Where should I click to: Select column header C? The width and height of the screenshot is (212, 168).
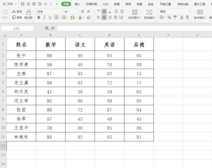coord(80,35)
